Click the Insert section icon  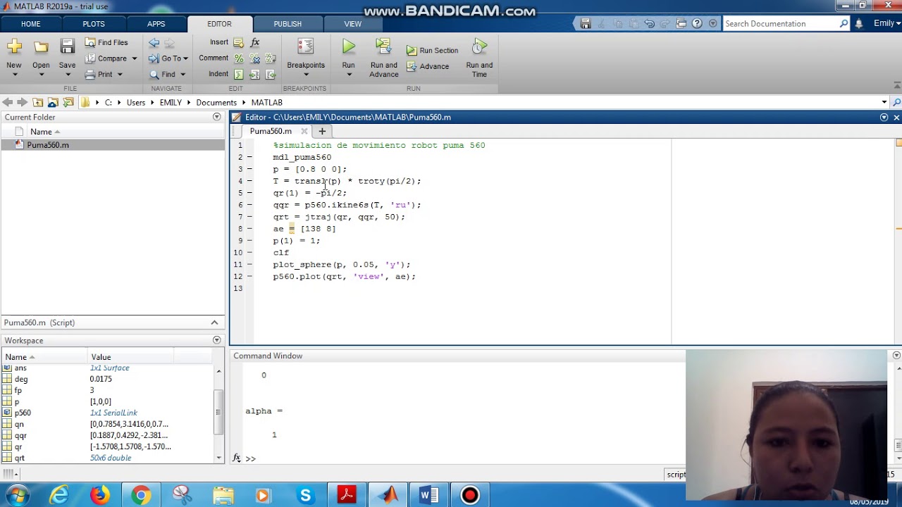point(238,42)
